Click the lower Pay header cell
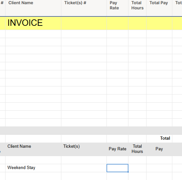This screenshot has height=180, width=182. point(159,149)
